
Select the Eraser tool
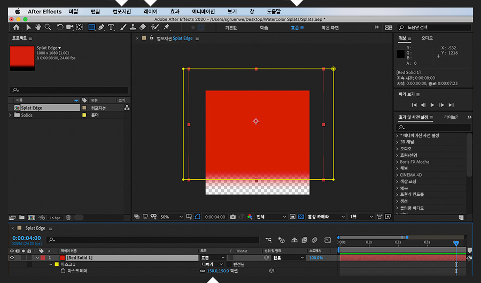tap(142, 27)
